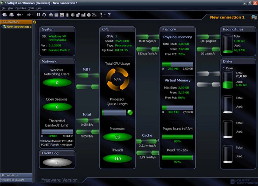Click the Processor Queue Length green status ball

130,112
